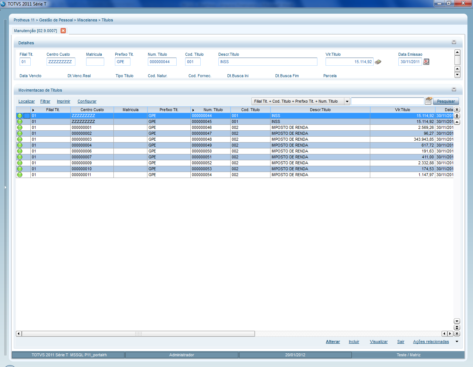Viewport: 473px width, 367px height.
Task: Click the Incluir action
Action: pos(354,342)
